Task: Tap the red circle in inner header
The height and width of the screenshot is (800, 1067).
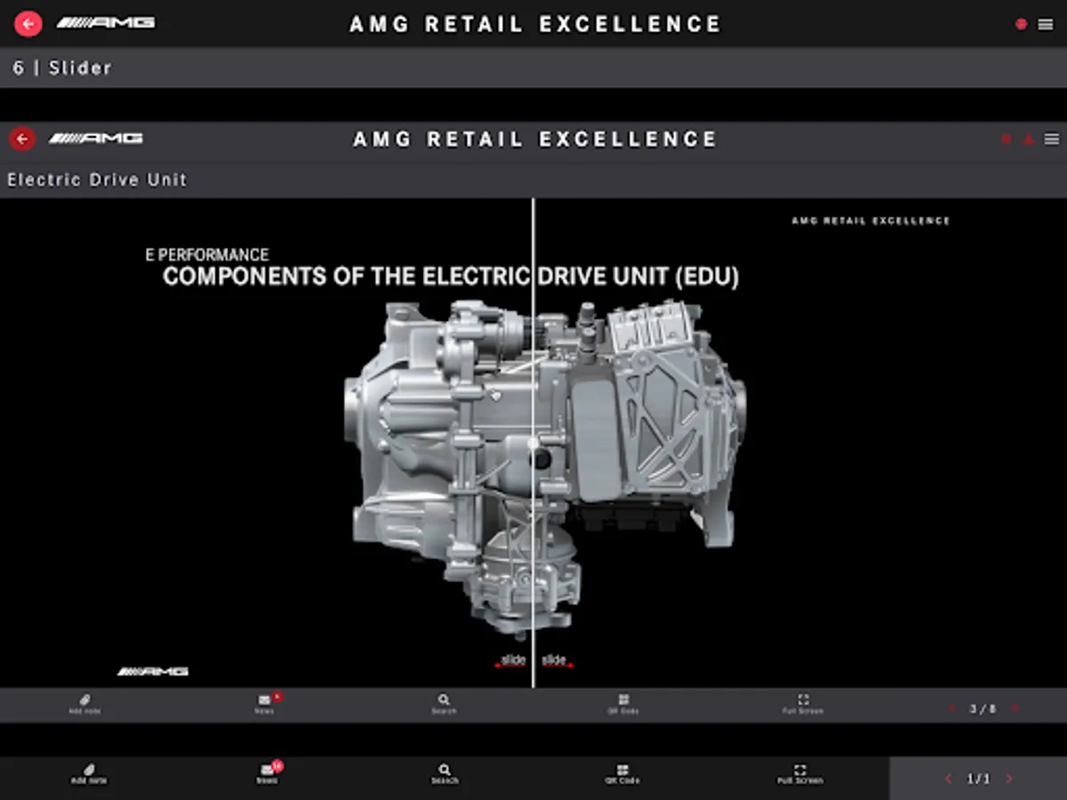Action: 1007,140
